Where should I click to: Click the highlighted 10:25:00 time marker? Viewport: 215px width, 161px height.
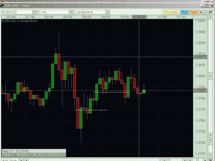click(139, 17)
